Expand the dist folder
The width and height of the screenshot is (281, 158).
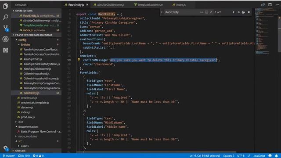[21, 122]
